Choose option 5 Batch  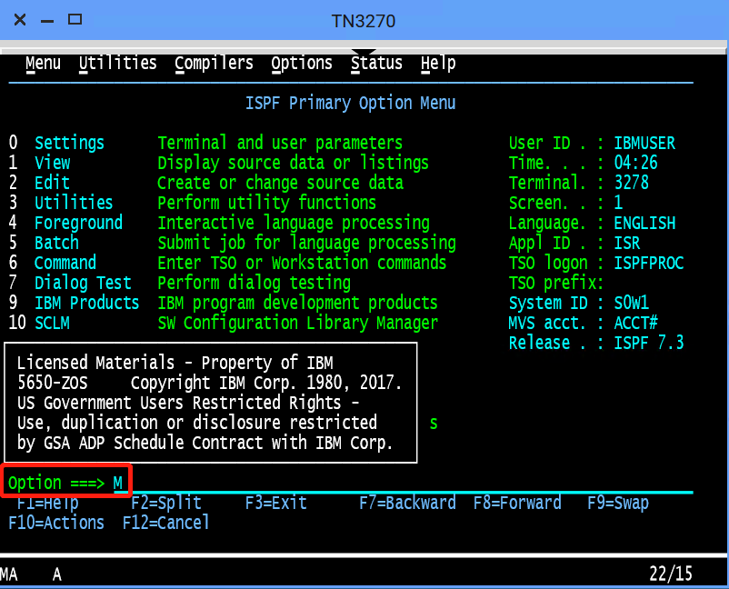click(56, 243)
